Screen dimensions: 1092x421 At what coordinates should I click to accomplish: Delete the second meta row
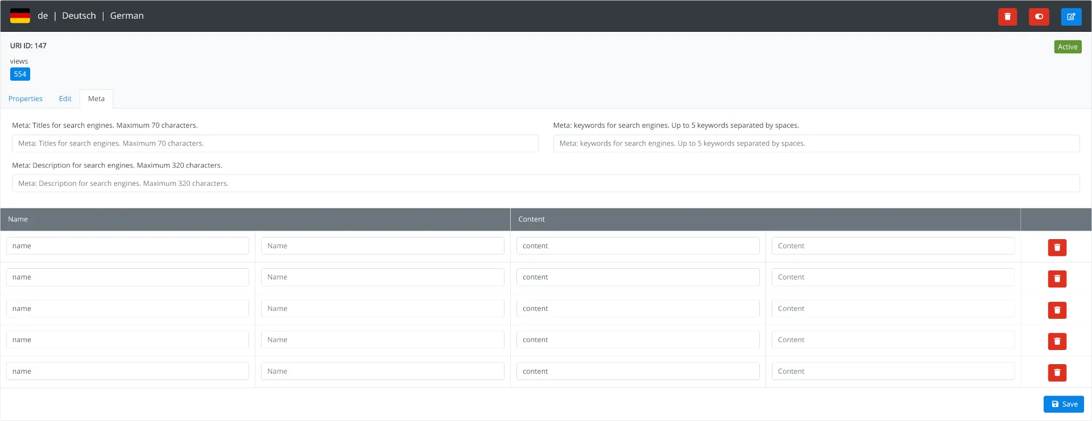(x=1057, y=279)
